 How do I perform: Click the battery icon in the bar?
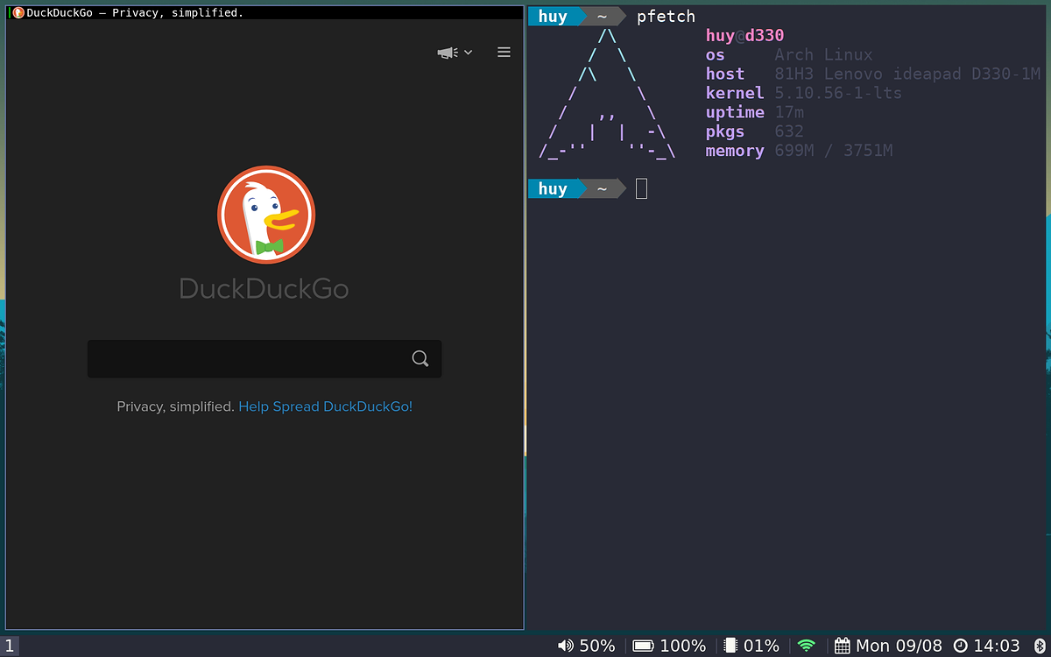tap(644, 646)
